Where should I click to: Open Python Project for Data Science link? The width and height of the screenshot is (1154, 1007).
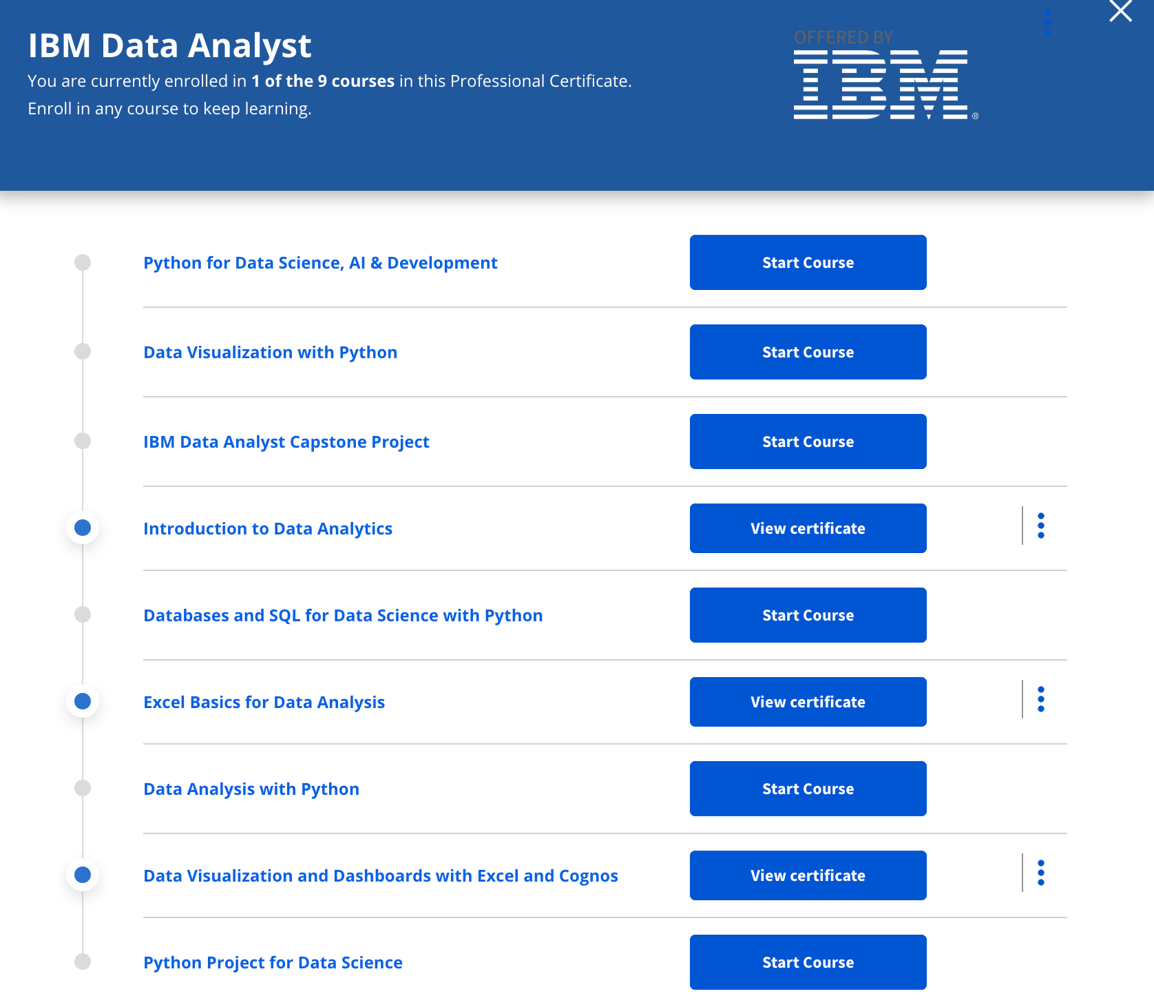[273, 963]
